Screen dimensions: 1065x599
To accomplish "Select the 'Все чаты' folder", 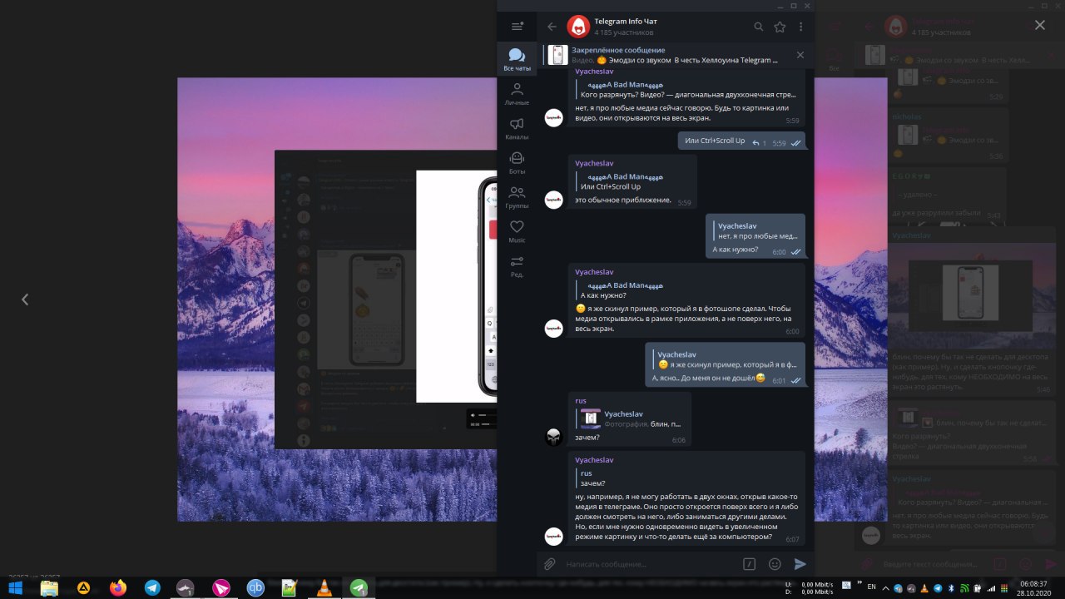I will coord(517,59).
